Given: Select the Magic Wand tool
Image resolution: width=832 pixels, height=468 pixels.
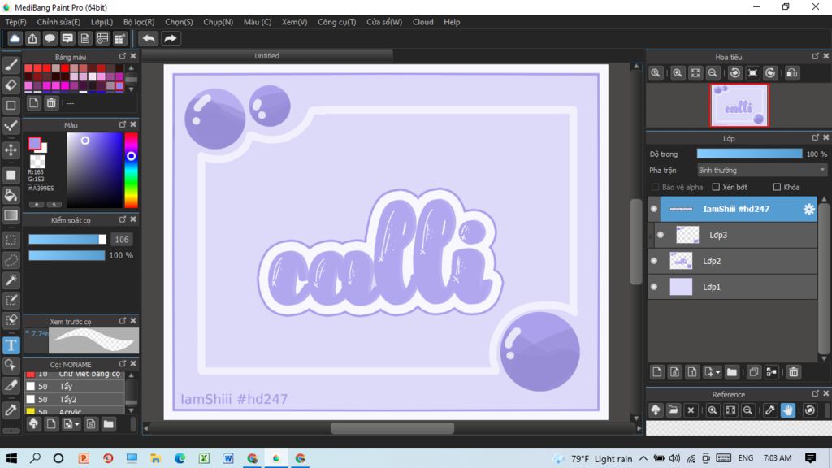Looking at the screenshot, I should coord(11,280).
